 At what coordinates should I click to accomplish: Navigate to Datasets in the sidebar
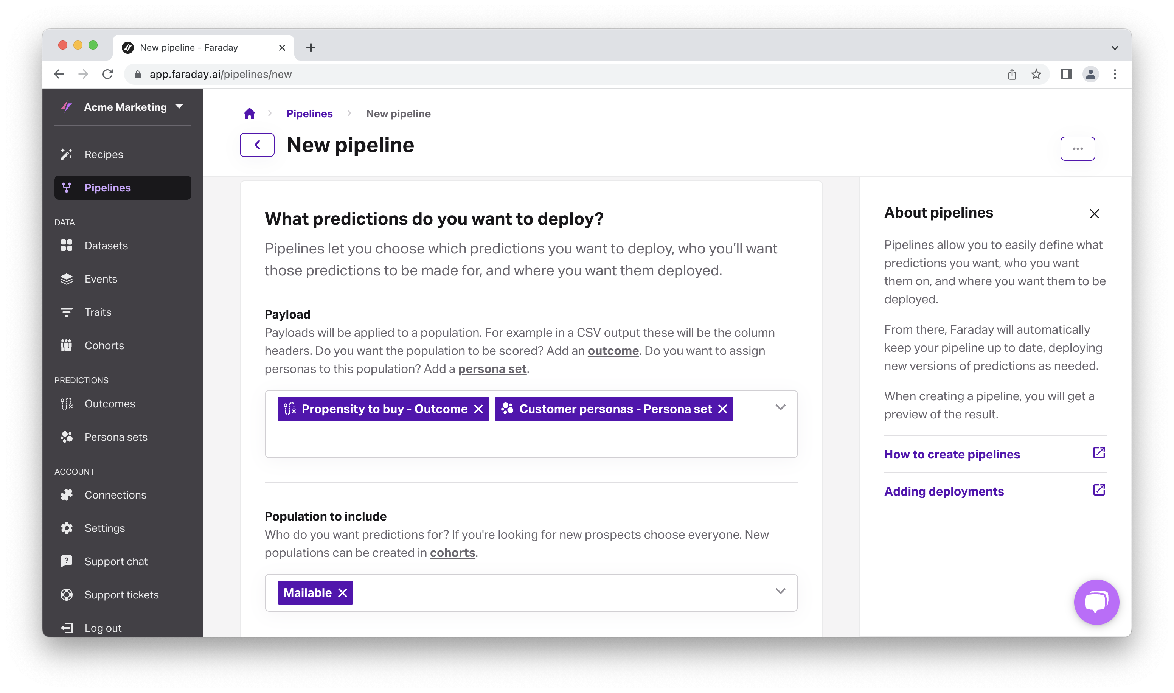(x=106, y=246)
